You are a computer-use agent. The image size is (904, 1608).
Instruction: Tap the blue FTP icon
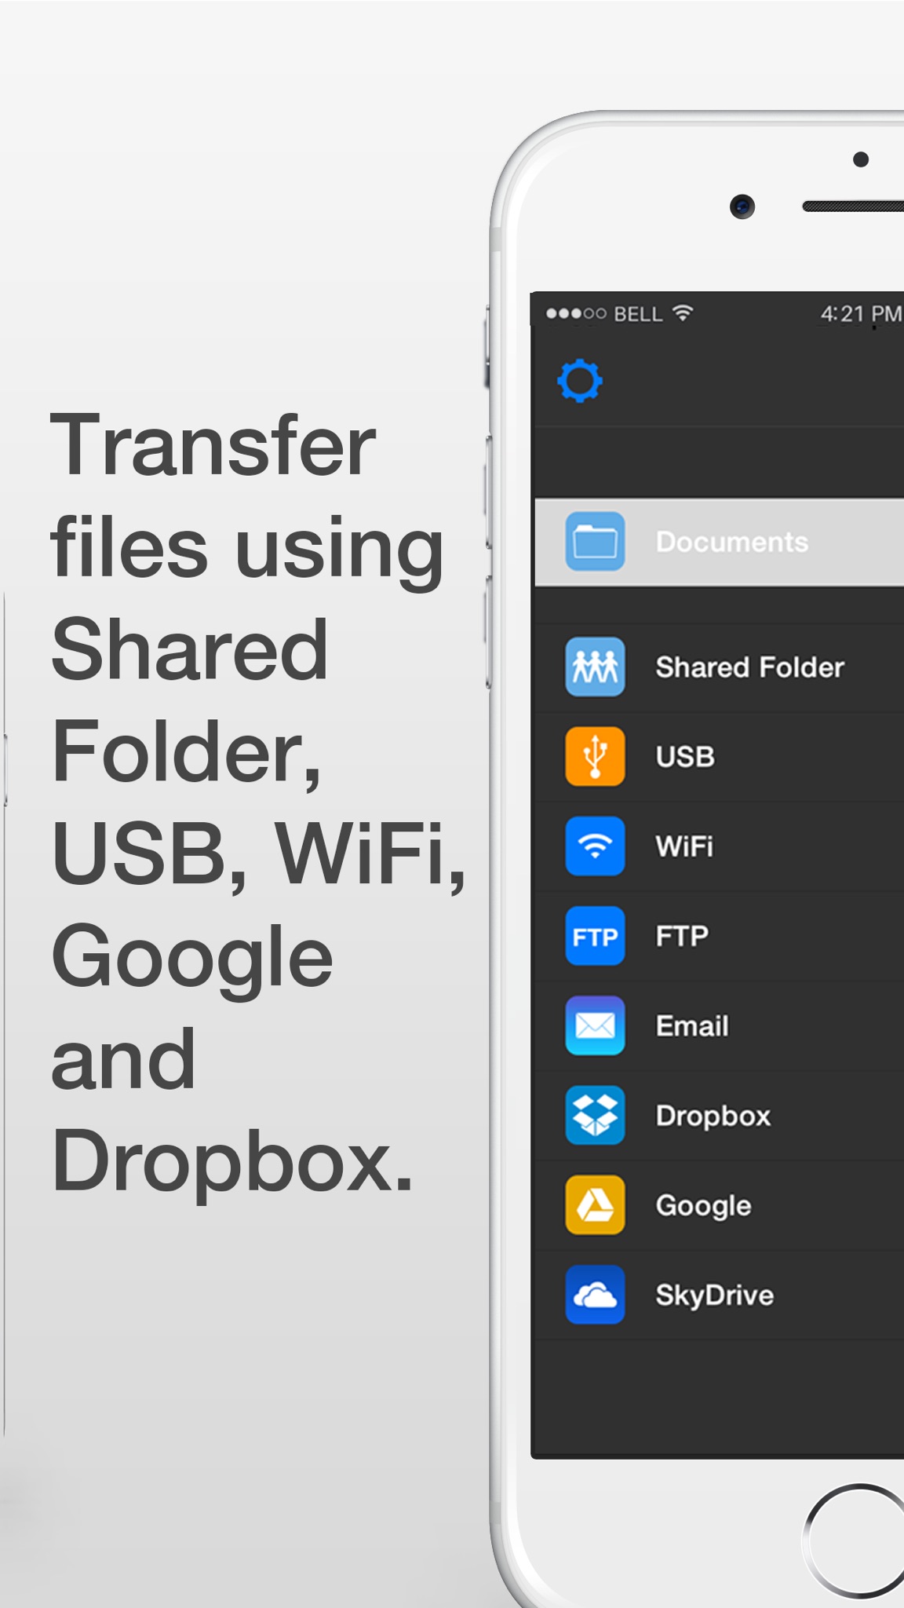pos(595,936)
